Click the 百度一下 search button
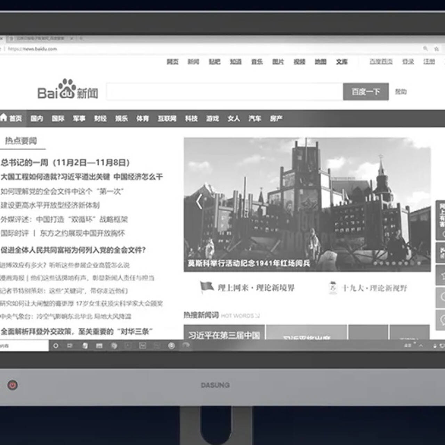 tap(366, 92)
